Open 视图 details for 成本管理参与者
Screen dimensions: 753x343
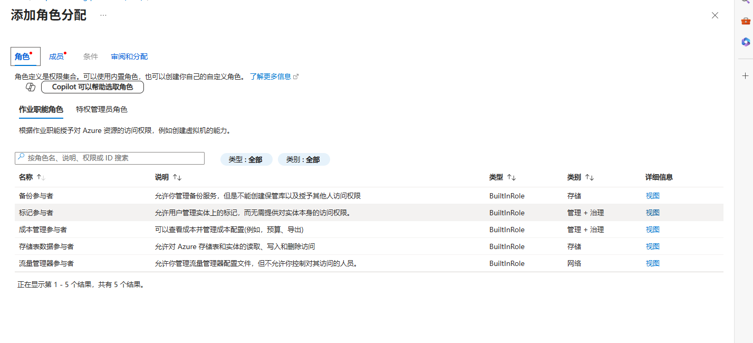tap(653, 230)
